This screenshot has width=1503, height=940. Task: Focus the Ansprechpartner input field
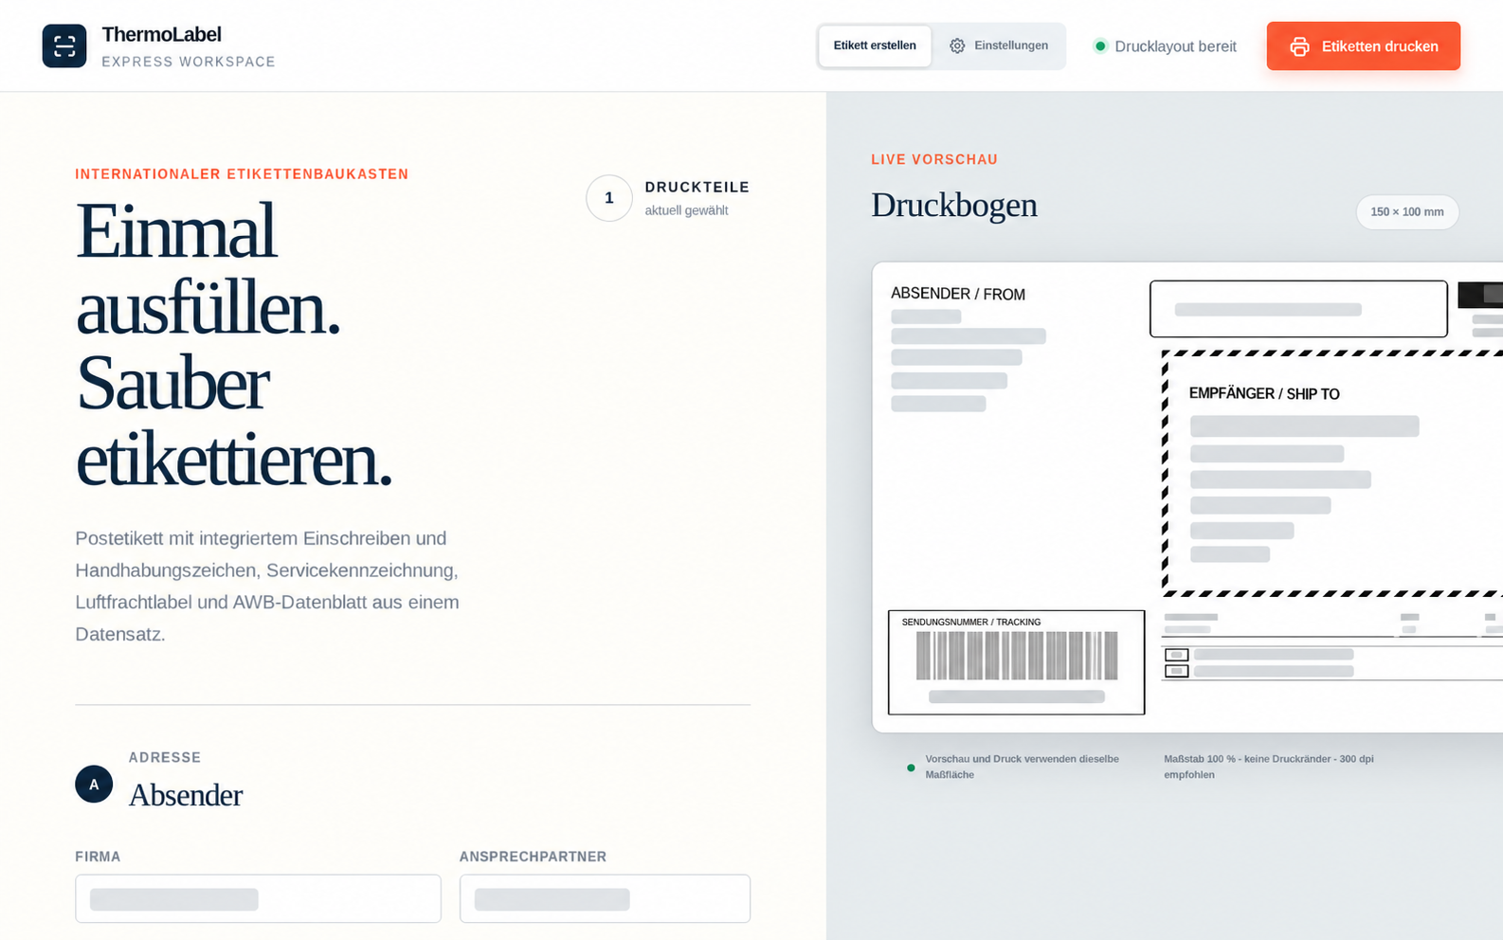coord(605,898)
